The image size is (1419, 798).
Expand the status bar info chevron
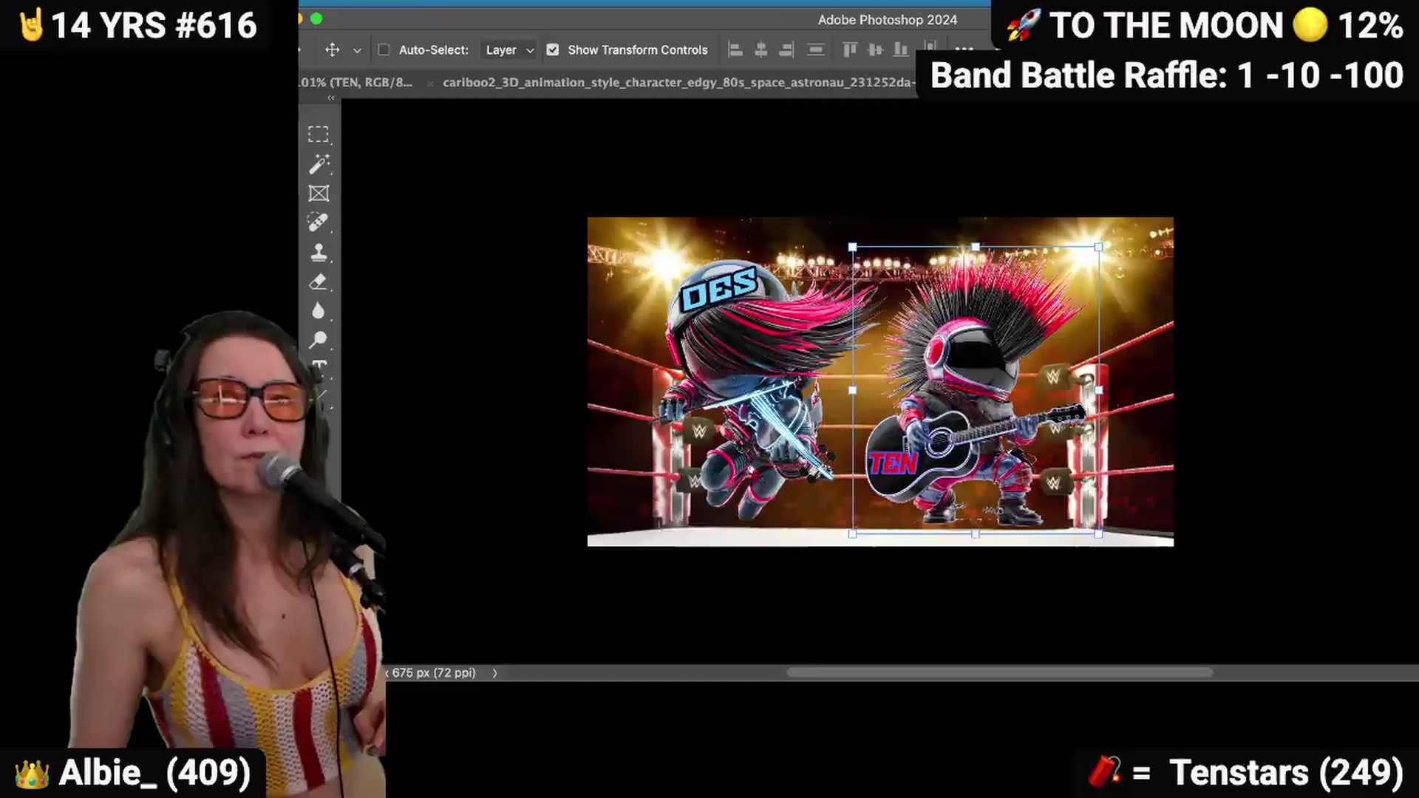[x=494, y=673]
